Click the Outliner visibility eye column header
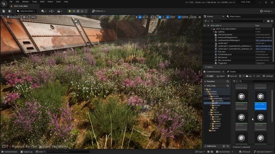Image resolution: width=275 pixels, height=154 pixels. point(205,26)
